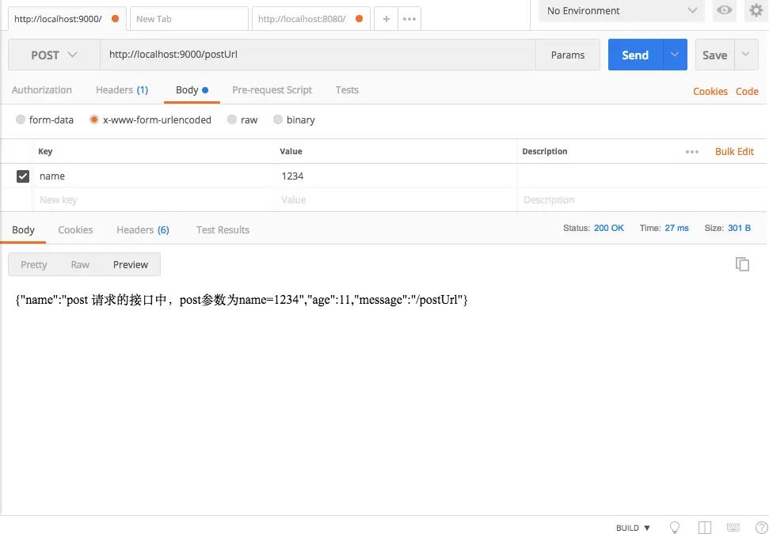
Task: Open new tab with plus icon
Action: 386,19
